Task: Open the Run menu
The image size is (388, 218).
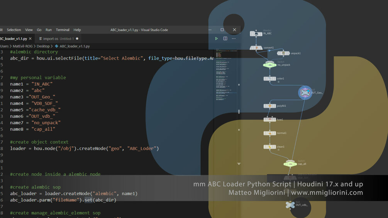Action: point(49,30)
